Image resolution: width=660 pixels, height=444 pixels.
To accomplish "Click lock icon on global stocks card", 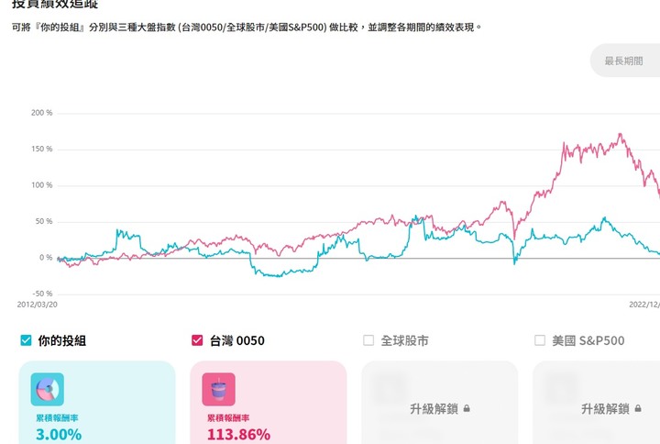I will [x=467, y=408].
